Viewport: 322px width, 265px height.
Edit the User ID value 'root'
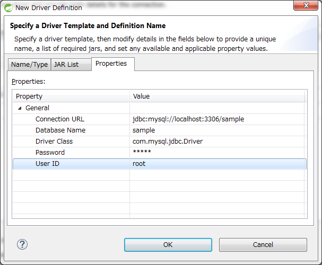pyautogui.click(x=139, y=164)
